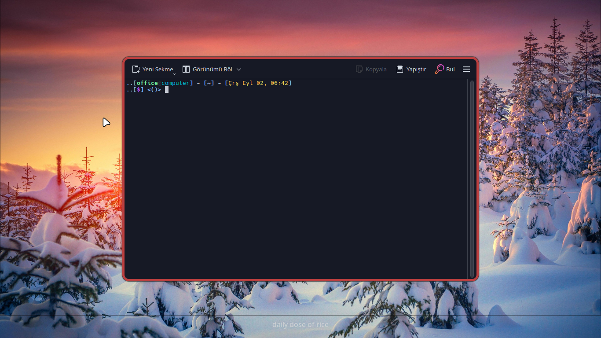Open search with the Bul button

tap(445, 69)
